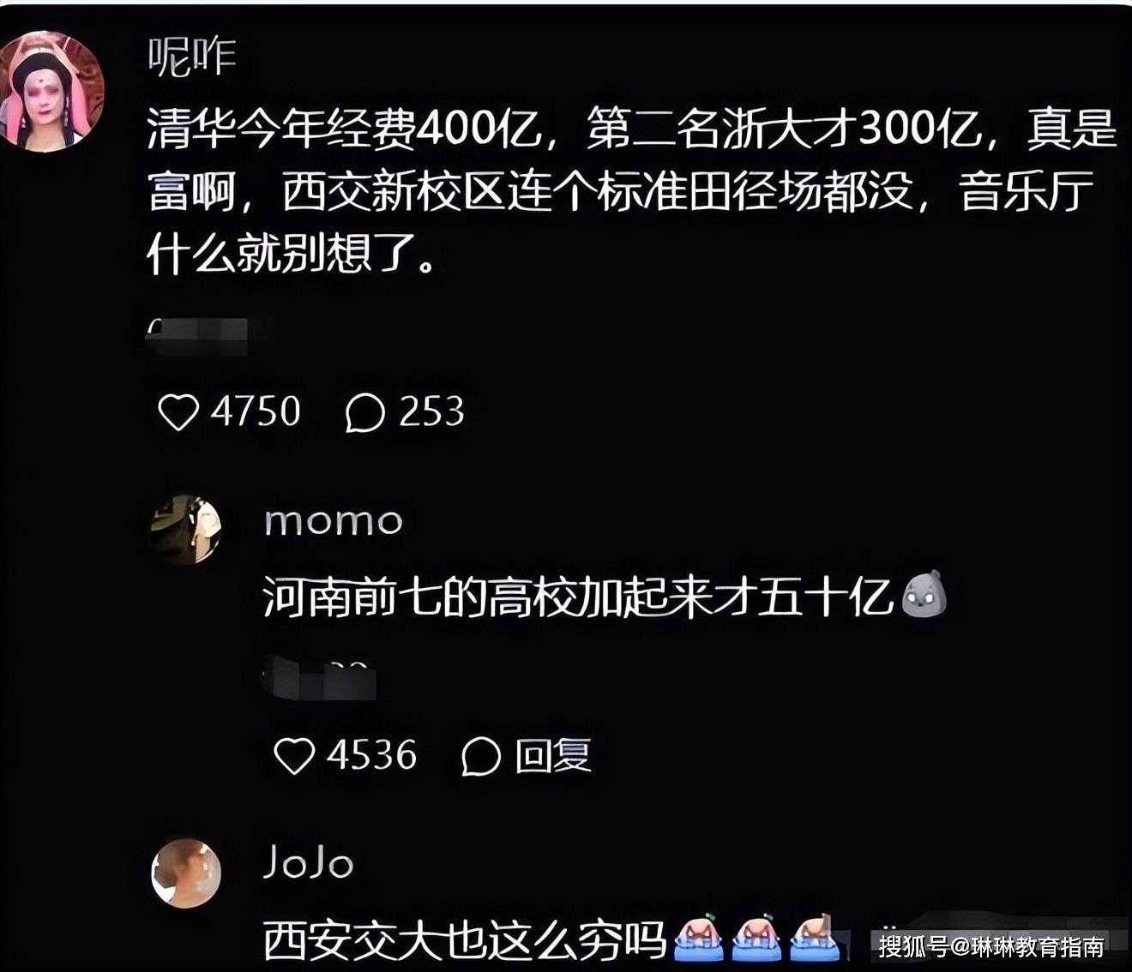The height and width of the screenshot is (972, 1132).
Task: Click the reply bubble icon beside 回复
Action: coord(481,756)
